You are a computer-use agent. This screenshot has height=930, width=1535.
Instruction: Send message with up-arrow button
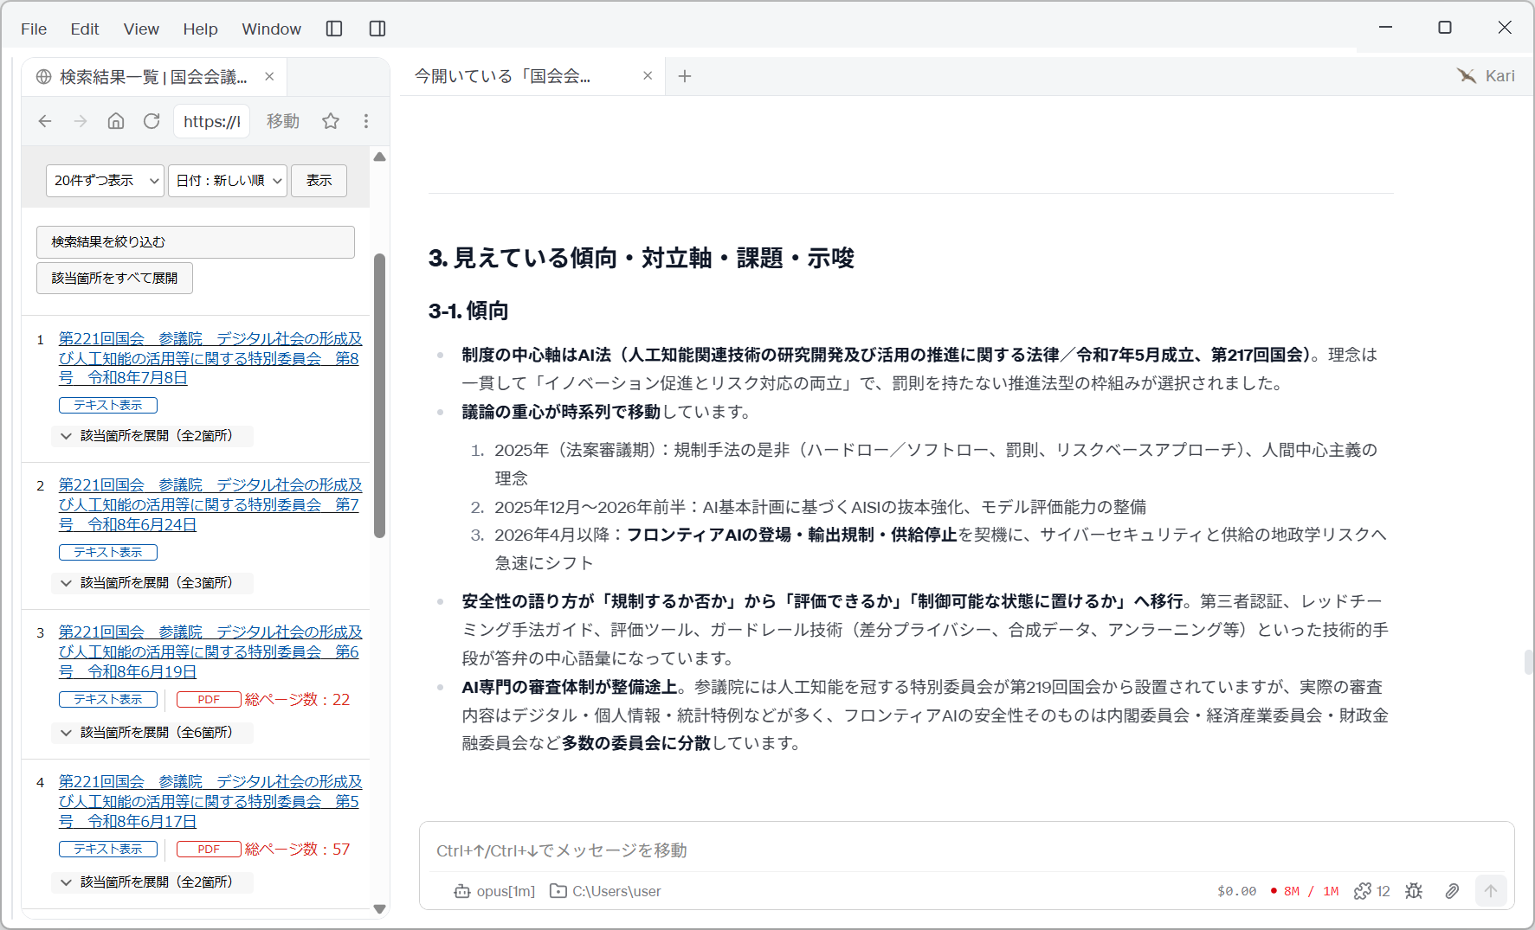(1491, 891)
